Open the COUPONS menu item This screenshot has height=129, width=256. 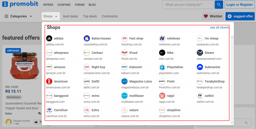[64, 5]
